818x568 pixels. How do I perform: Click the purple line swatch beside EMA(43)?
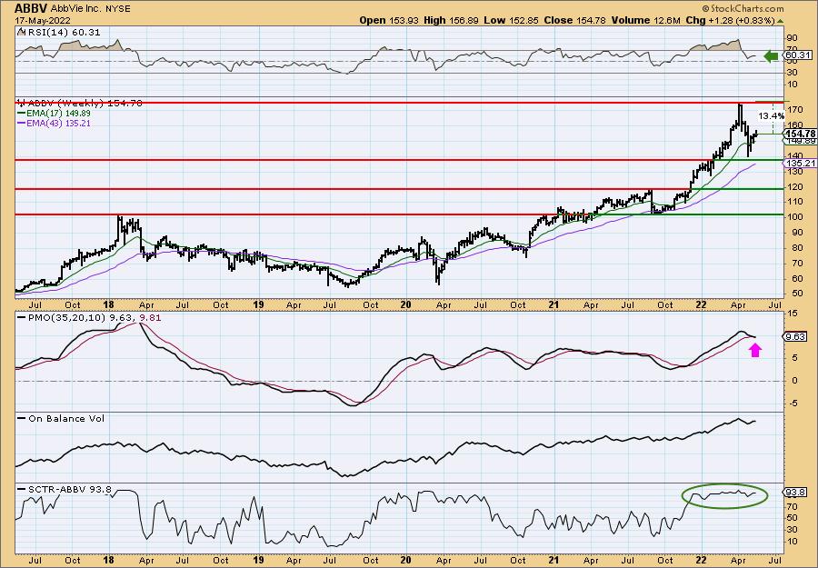tap(24, 124)
